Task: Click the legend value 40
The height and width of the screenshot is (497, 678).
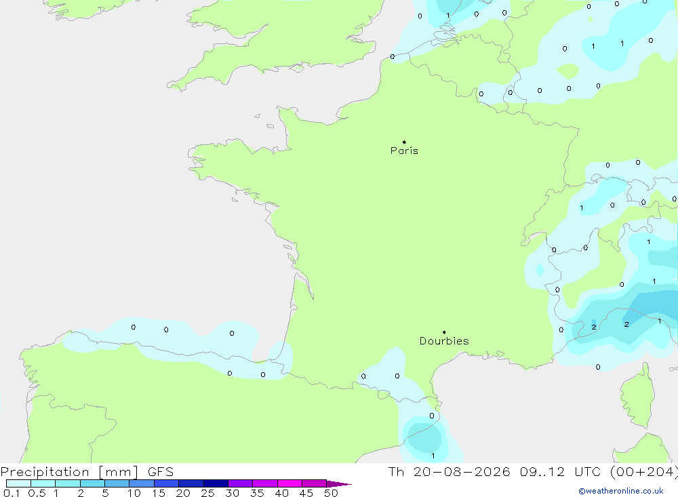Action: [x=282, y=493]
